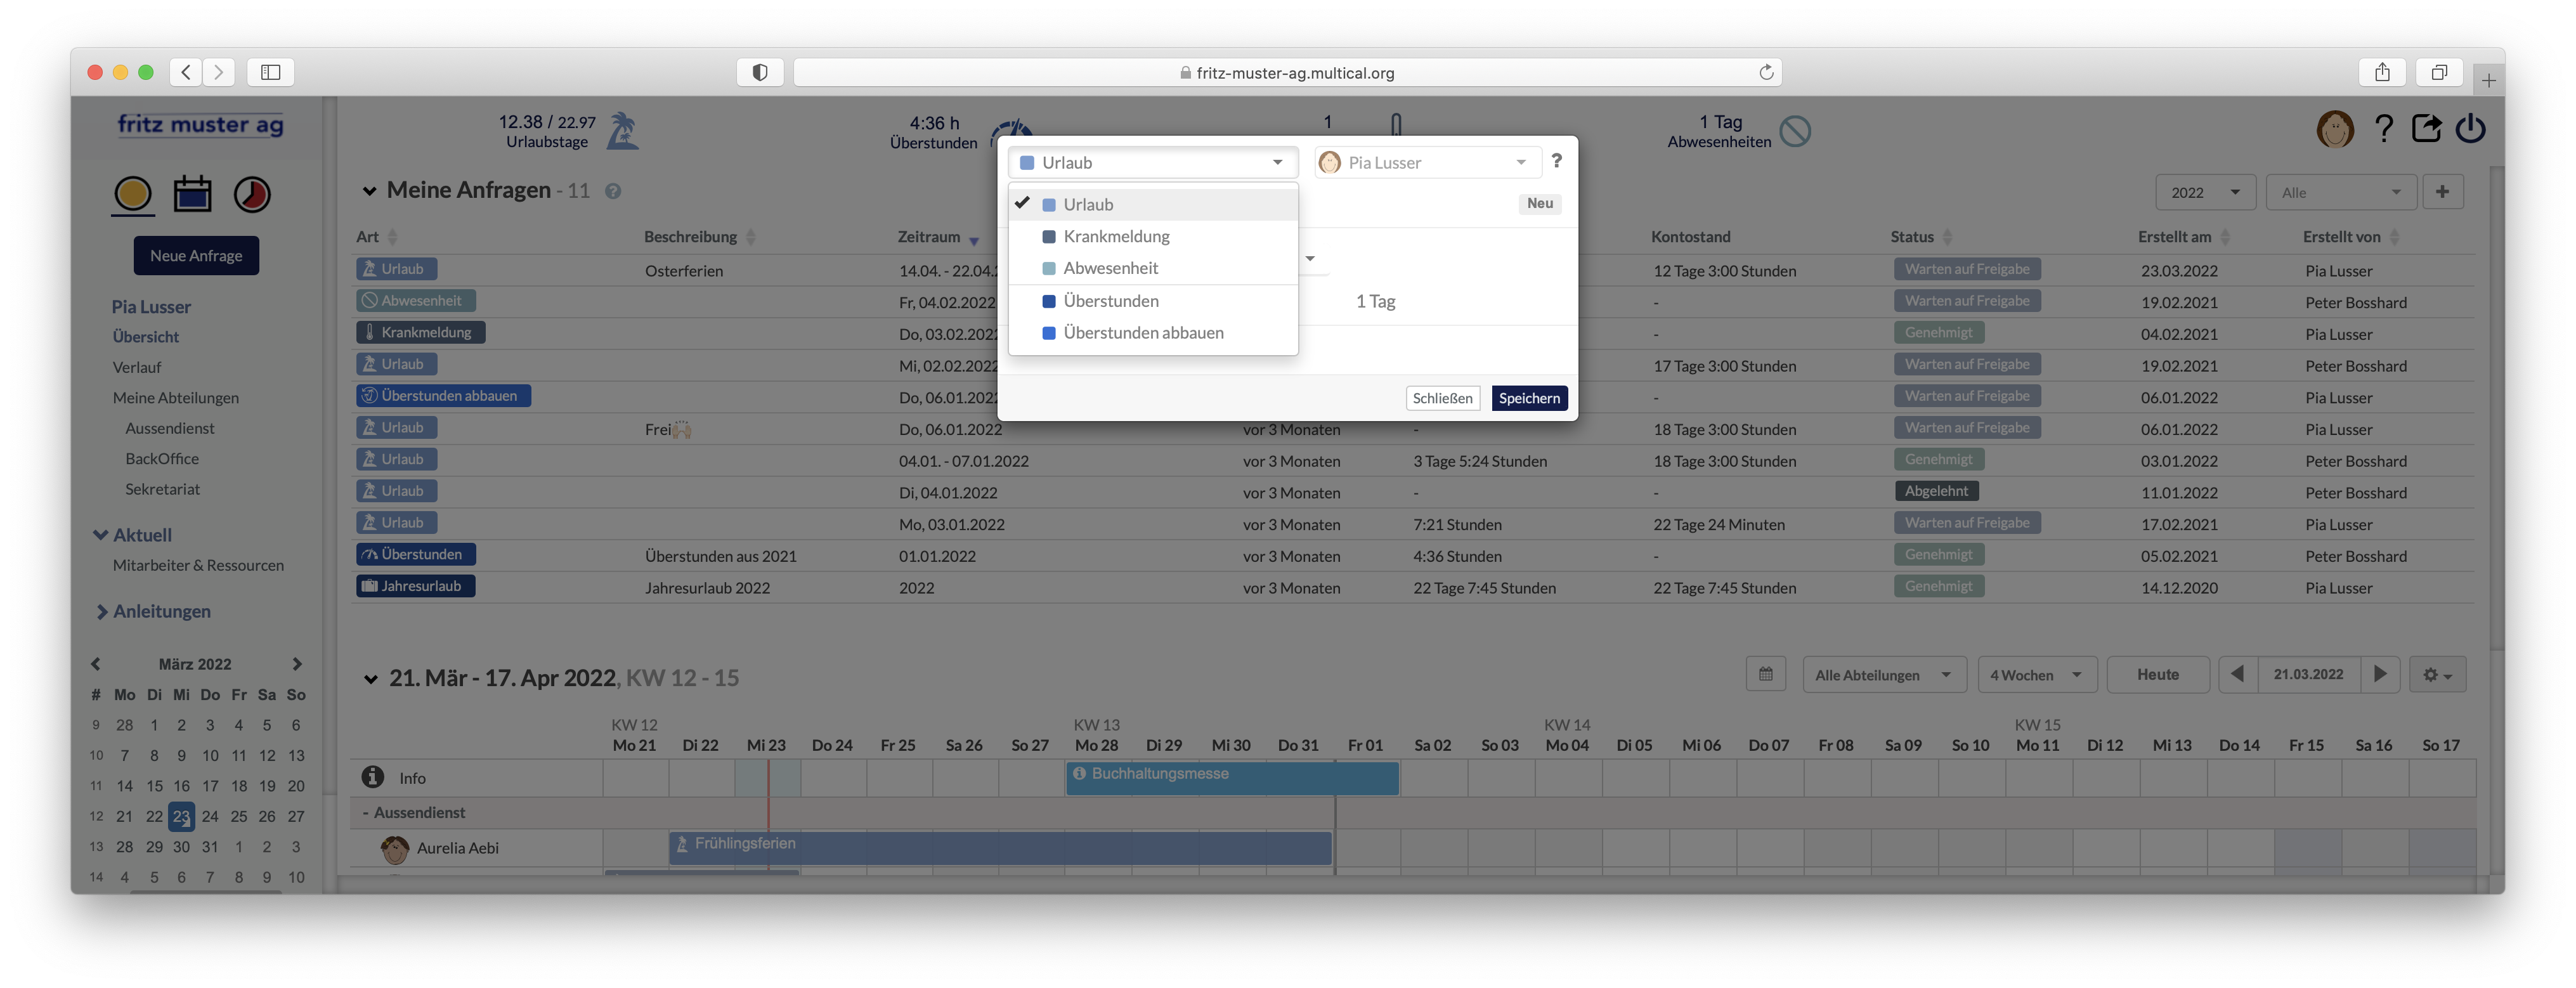Click the Abgelehnt status badge
This screenshot has width=2576, height=988.
(x=1936, y=491)
